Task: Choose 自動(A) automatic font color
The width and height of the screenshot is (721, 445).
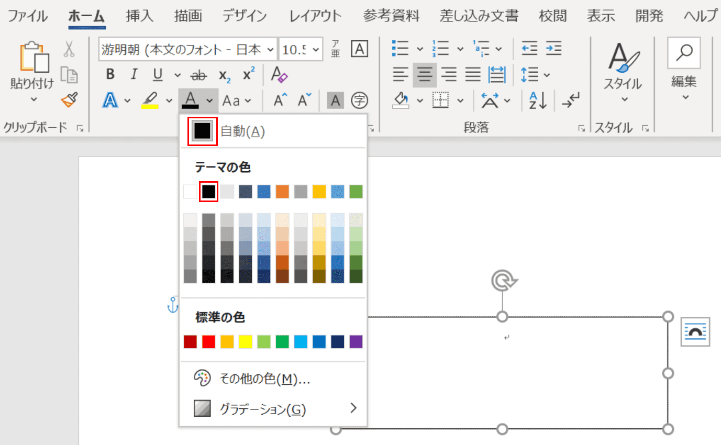Action: (274, 131)
